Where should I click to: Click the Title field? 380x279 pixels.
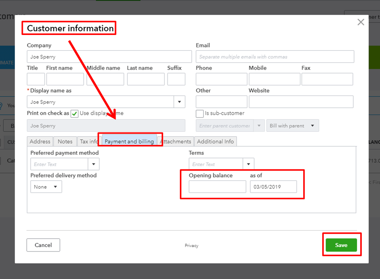click(x=36, y=79)
